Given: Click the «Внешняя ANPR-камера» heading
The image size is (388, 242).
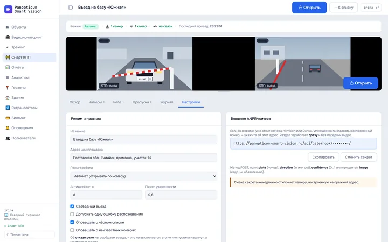Looking at the screenshot, I should coord(251,119).
